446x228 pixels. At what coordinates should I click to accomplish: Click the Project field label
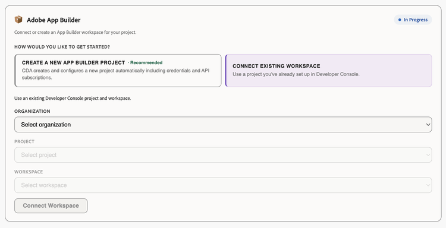tap(24, 141)
